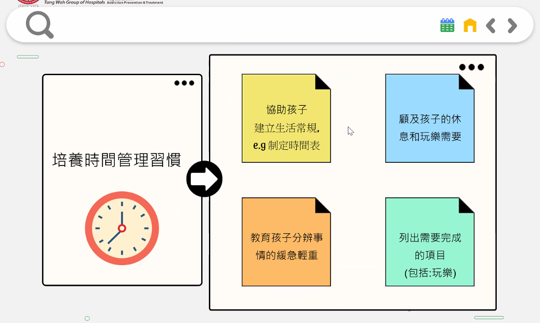Select the blue note 顧及孩子的休息和玩樂需要
This screenshot has width=540, height=323.
[x=430, y=127]
